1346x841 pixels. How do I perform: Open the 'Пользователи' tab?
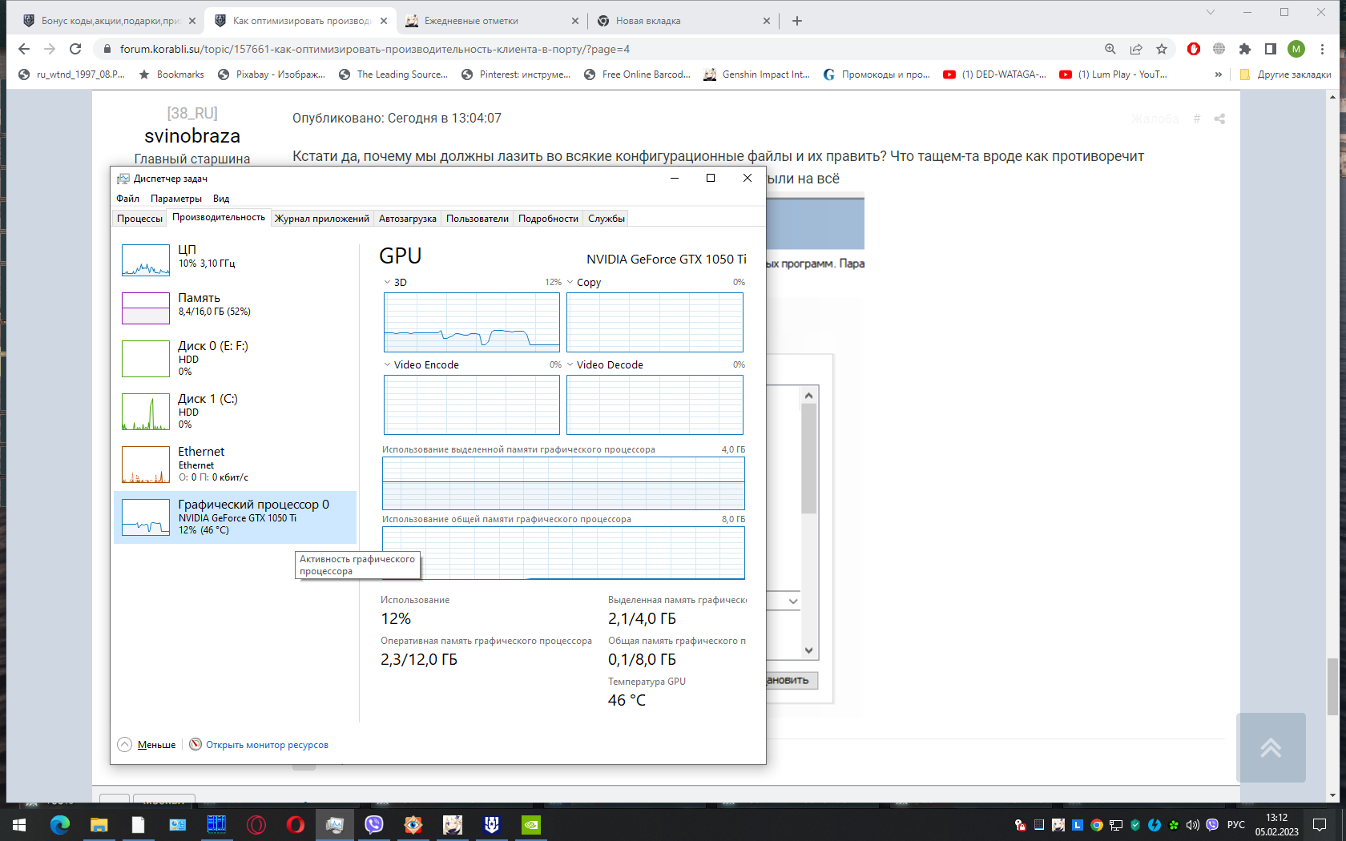click(x=478, y=219)
